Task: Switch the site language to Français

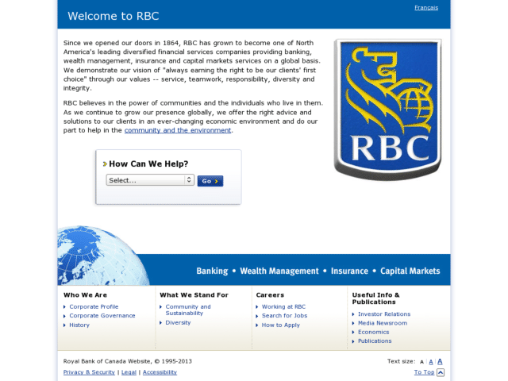Action: coord(426,7)
